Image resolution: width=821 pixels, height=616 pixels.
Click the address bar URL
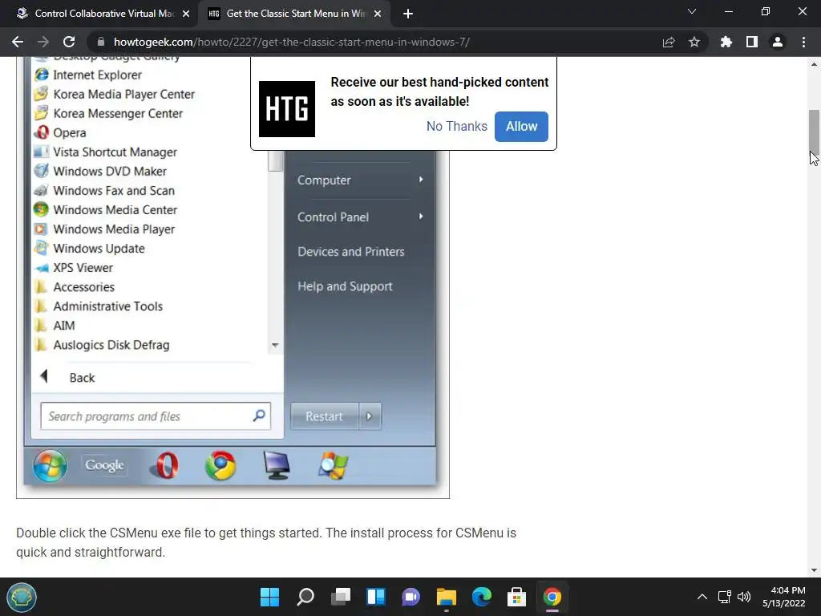click(292, 42)
